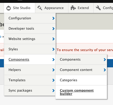Select Website settings menu entry
113x105 pixels.
pyautogui.click(x=30, y=39)
